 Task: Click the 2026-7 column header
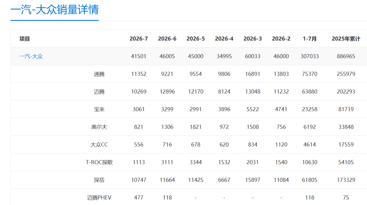click(x=139, y=39)
